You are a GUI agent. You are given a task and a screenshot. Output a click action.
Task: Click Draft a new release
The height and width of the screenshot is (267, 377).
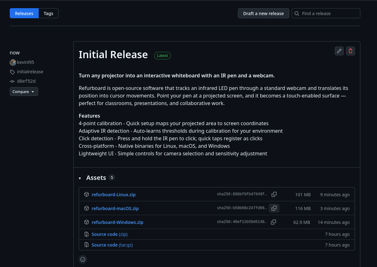click(x=263, y=13)
